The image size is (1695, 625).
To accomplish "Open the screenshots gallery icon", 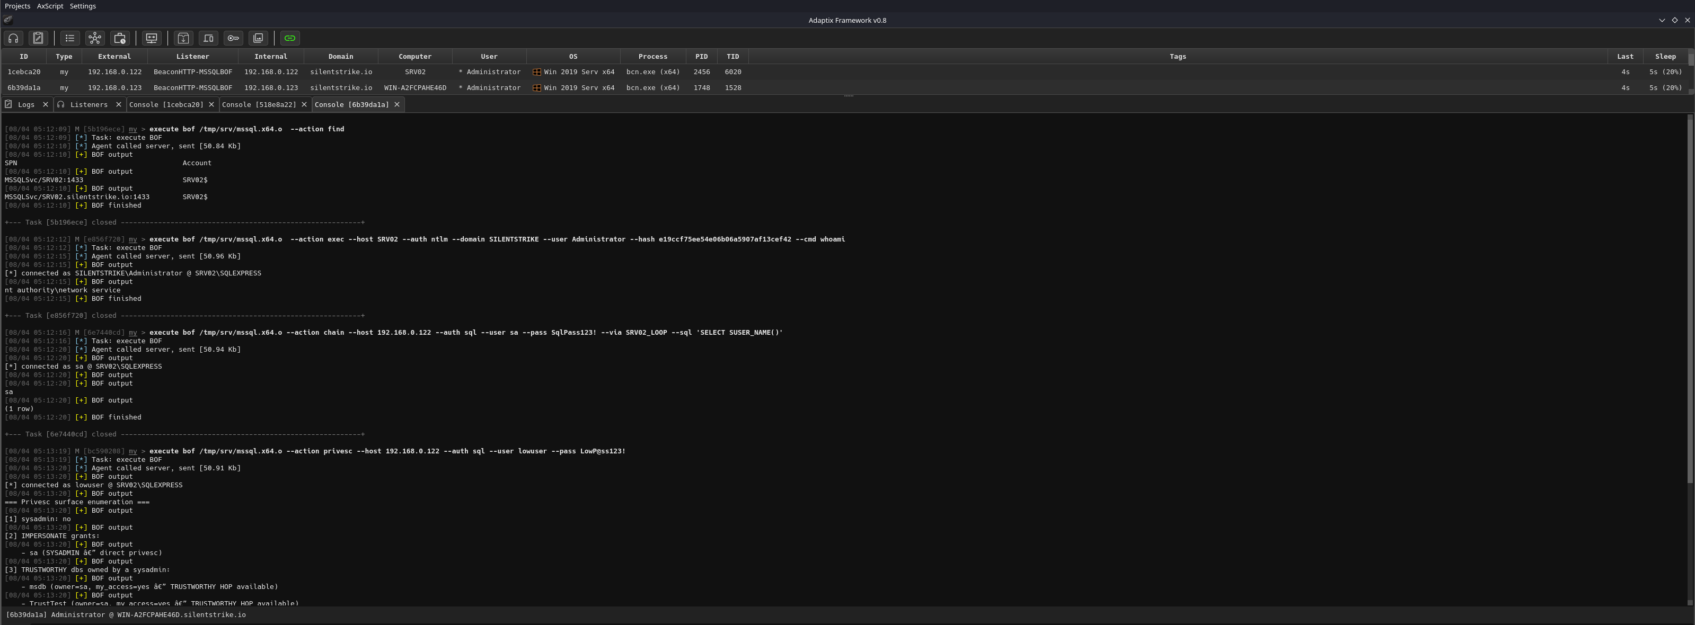I will click(258, 38).
